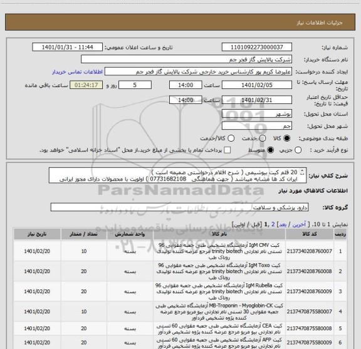Screen dimensions: 361x349
Task: Click the AFP kit item name
Action: 219,343
